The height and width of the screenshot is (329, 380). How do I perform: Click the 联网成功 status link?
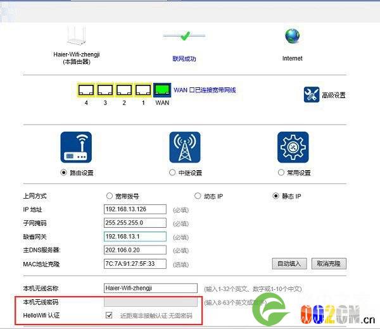coord(184,59)
